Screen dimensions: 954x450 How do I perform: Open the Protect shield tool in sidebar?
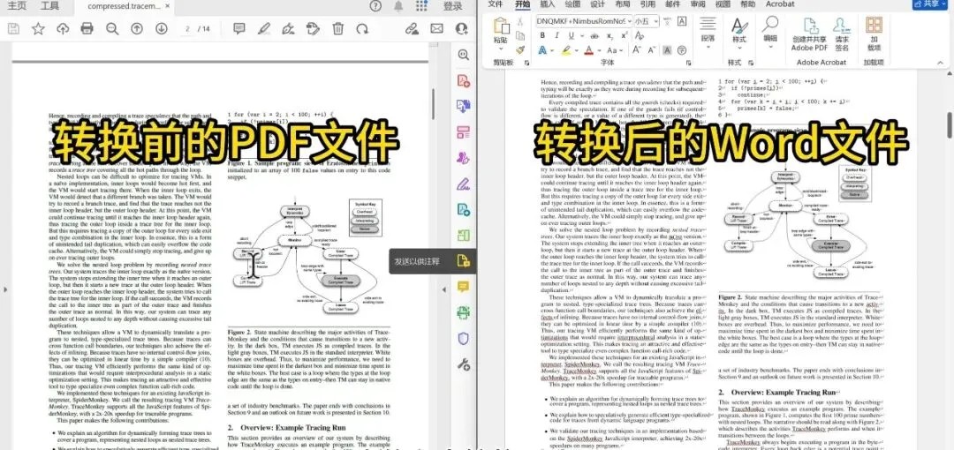point(464,339)
